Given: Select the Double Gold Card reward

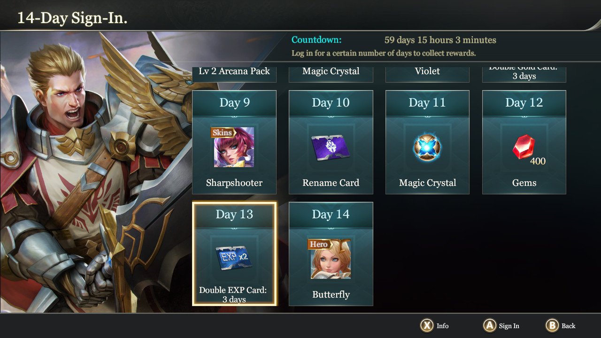Looking at the screenshot, I should click(x=524, y=75).
